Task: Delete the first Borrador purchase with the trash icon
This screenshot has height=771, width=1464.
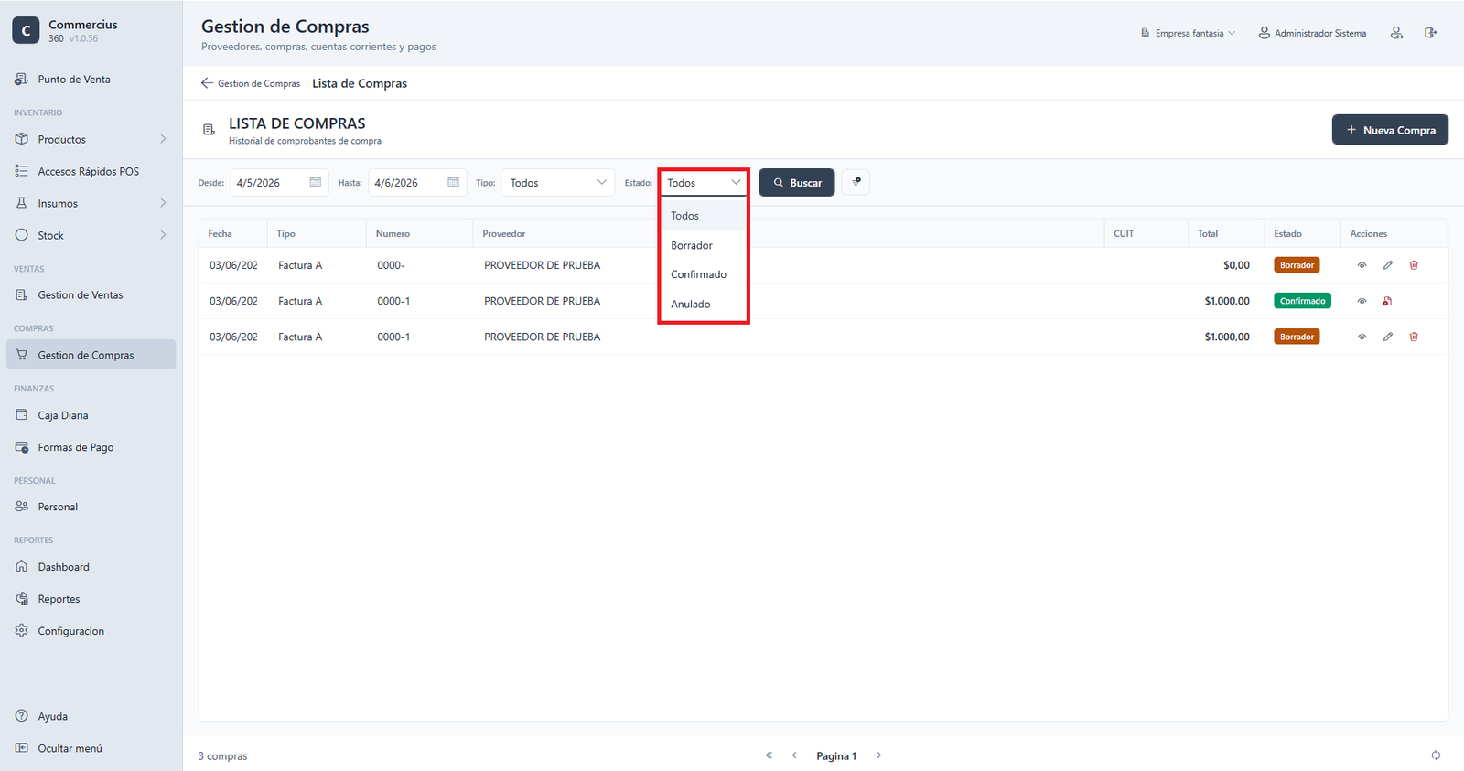Action: pyautogui.click(x=1414, y=265)
